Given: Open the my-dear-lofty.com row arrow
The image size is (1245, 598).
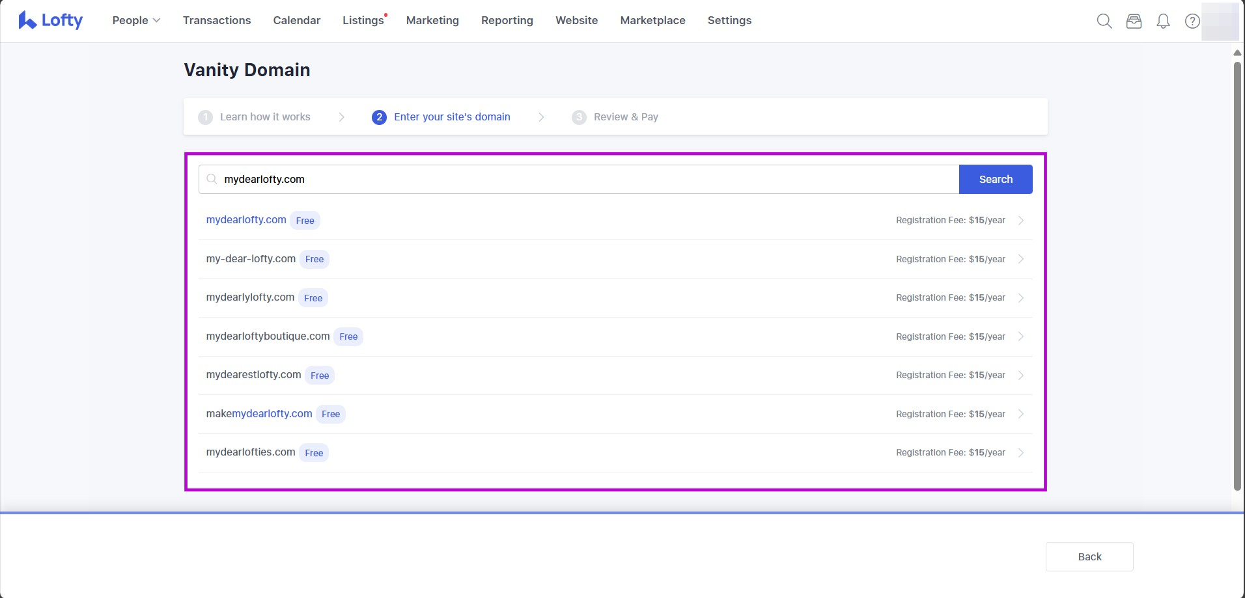Looking at the screenshot, I should [x=1020, y=259].
